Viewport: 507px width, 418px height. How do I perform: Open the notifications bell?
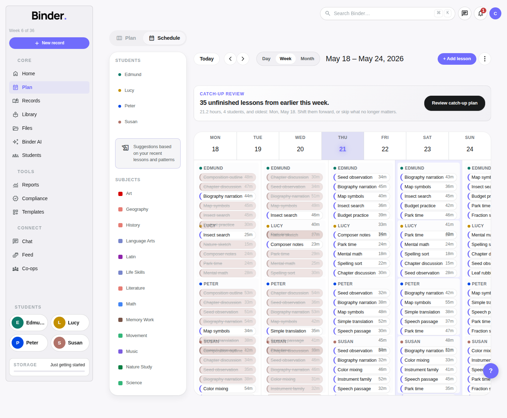pyautogui.click(x=481, y=13)
